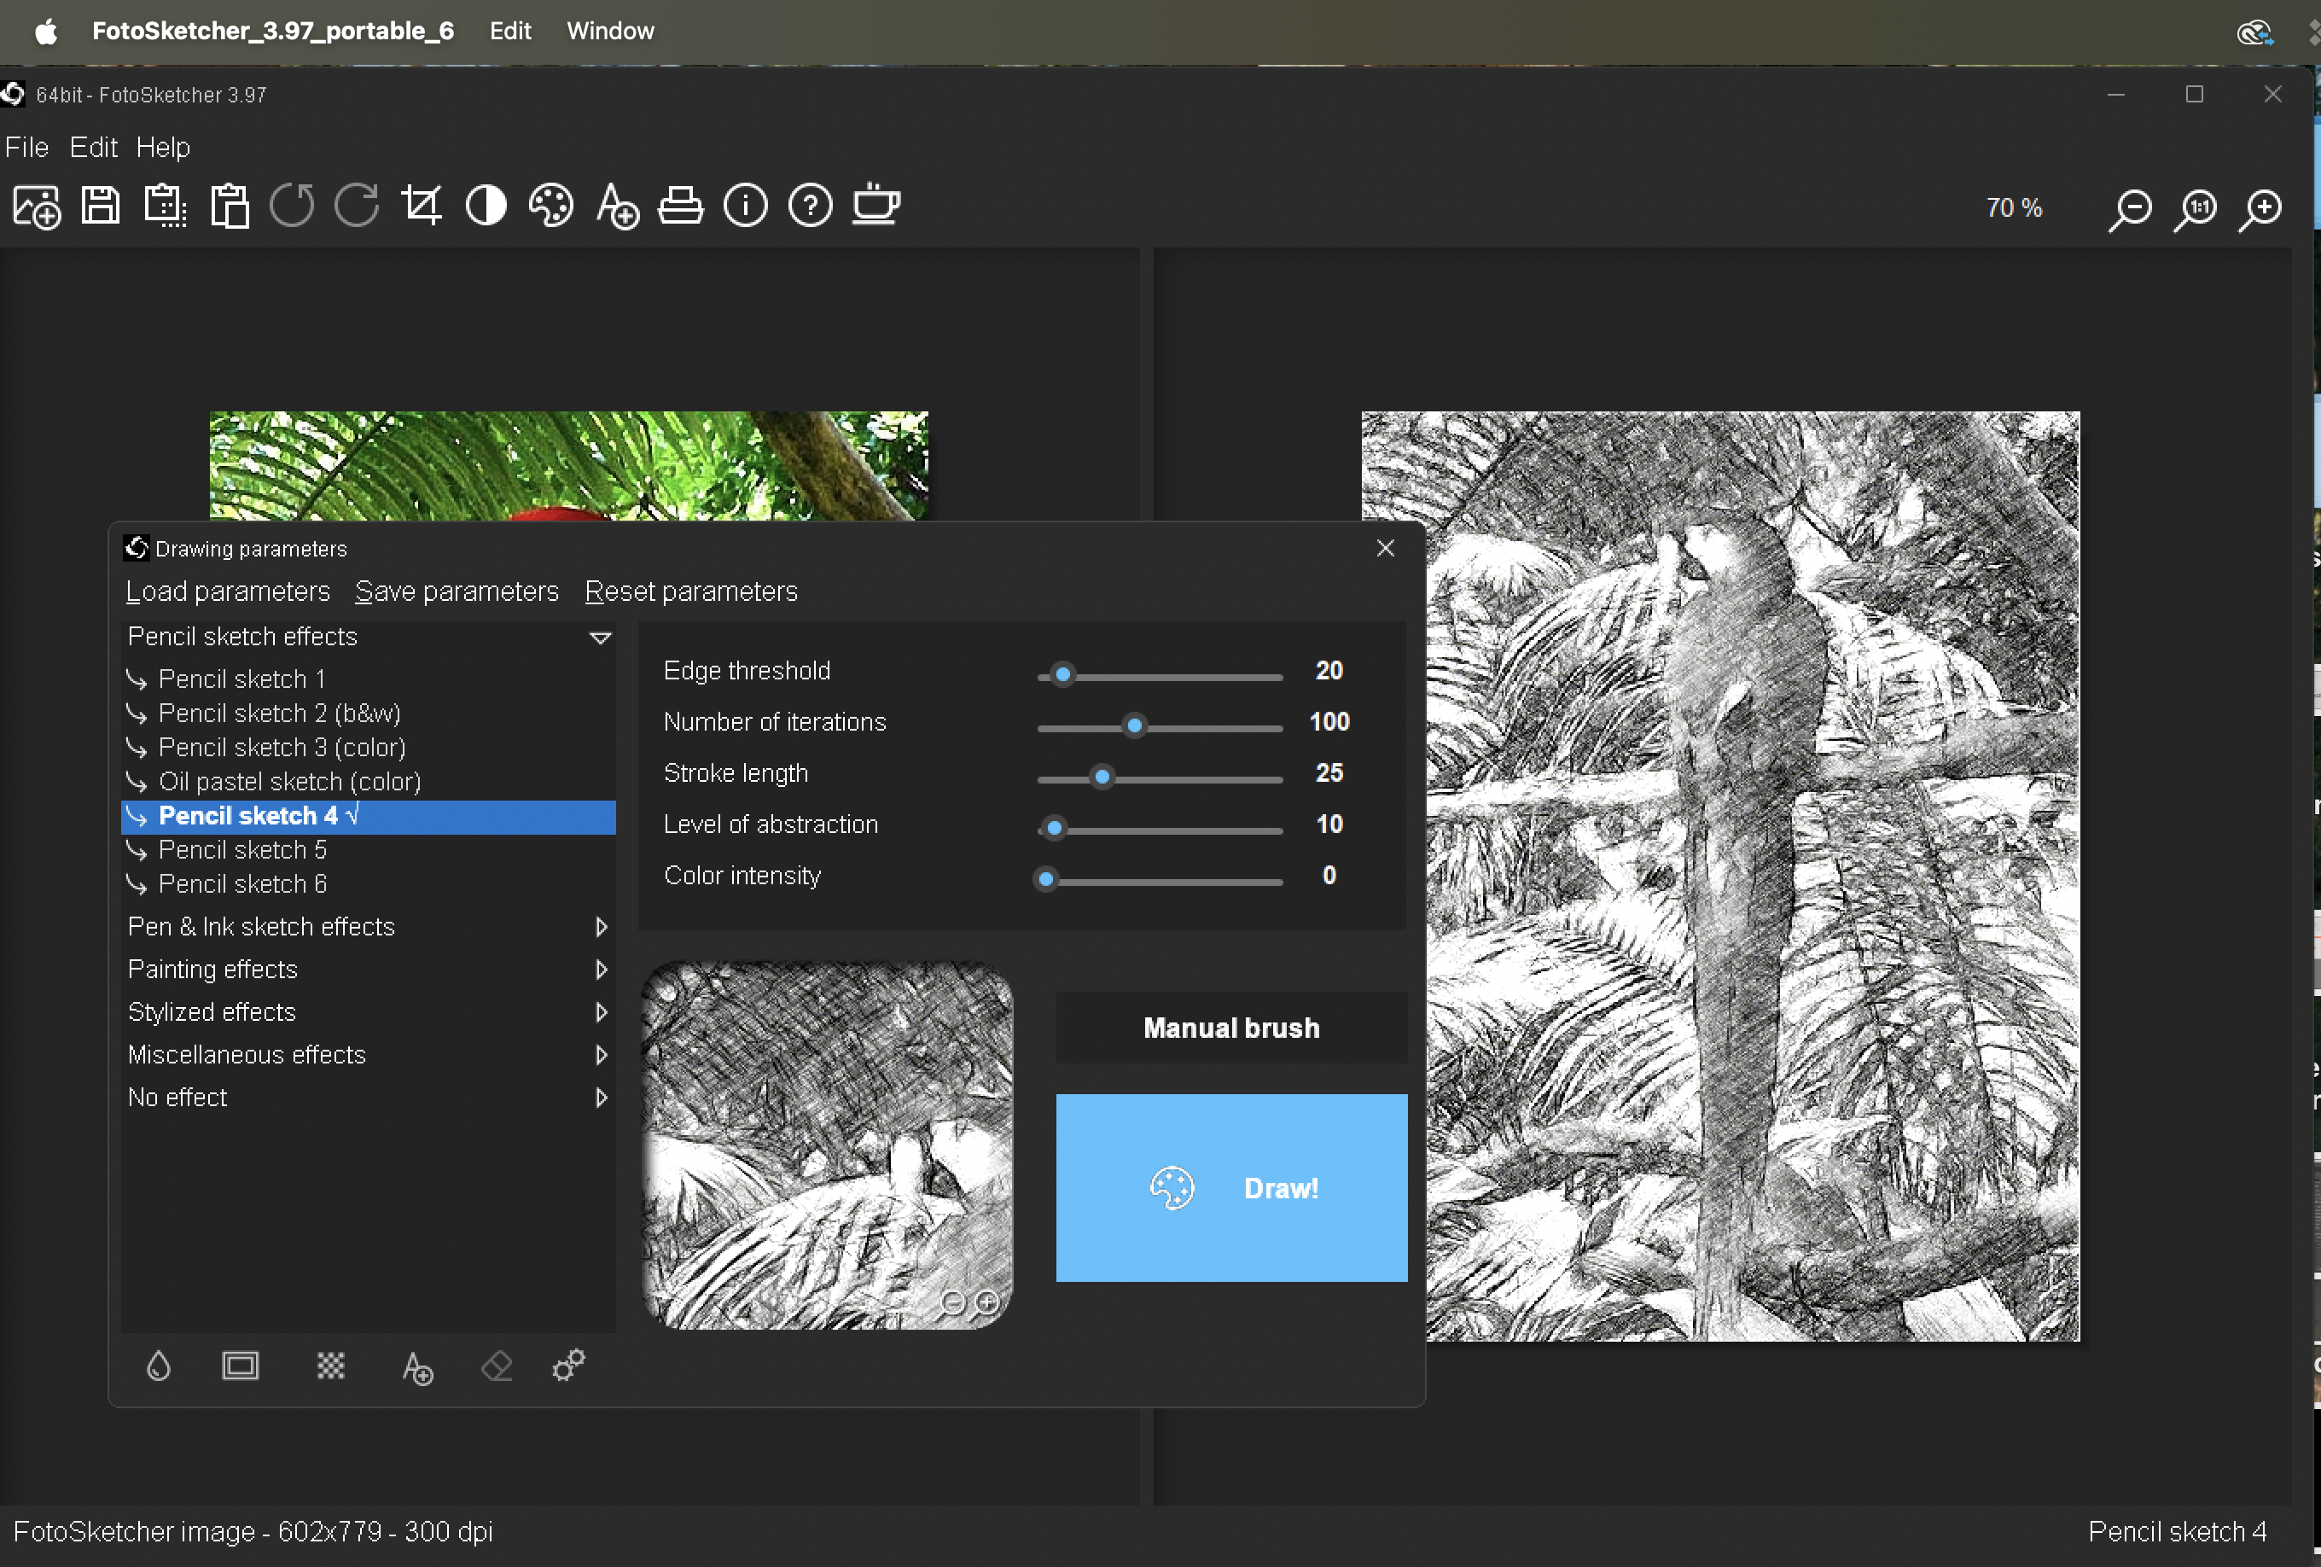Click Reset parameters

click(x=691, y=591)
